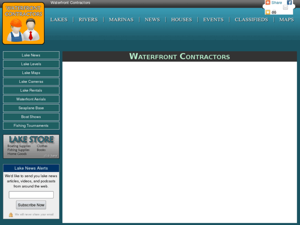Click the Waterfront Contractors logo image
300x225 pixels.
[x=24, y=24]
